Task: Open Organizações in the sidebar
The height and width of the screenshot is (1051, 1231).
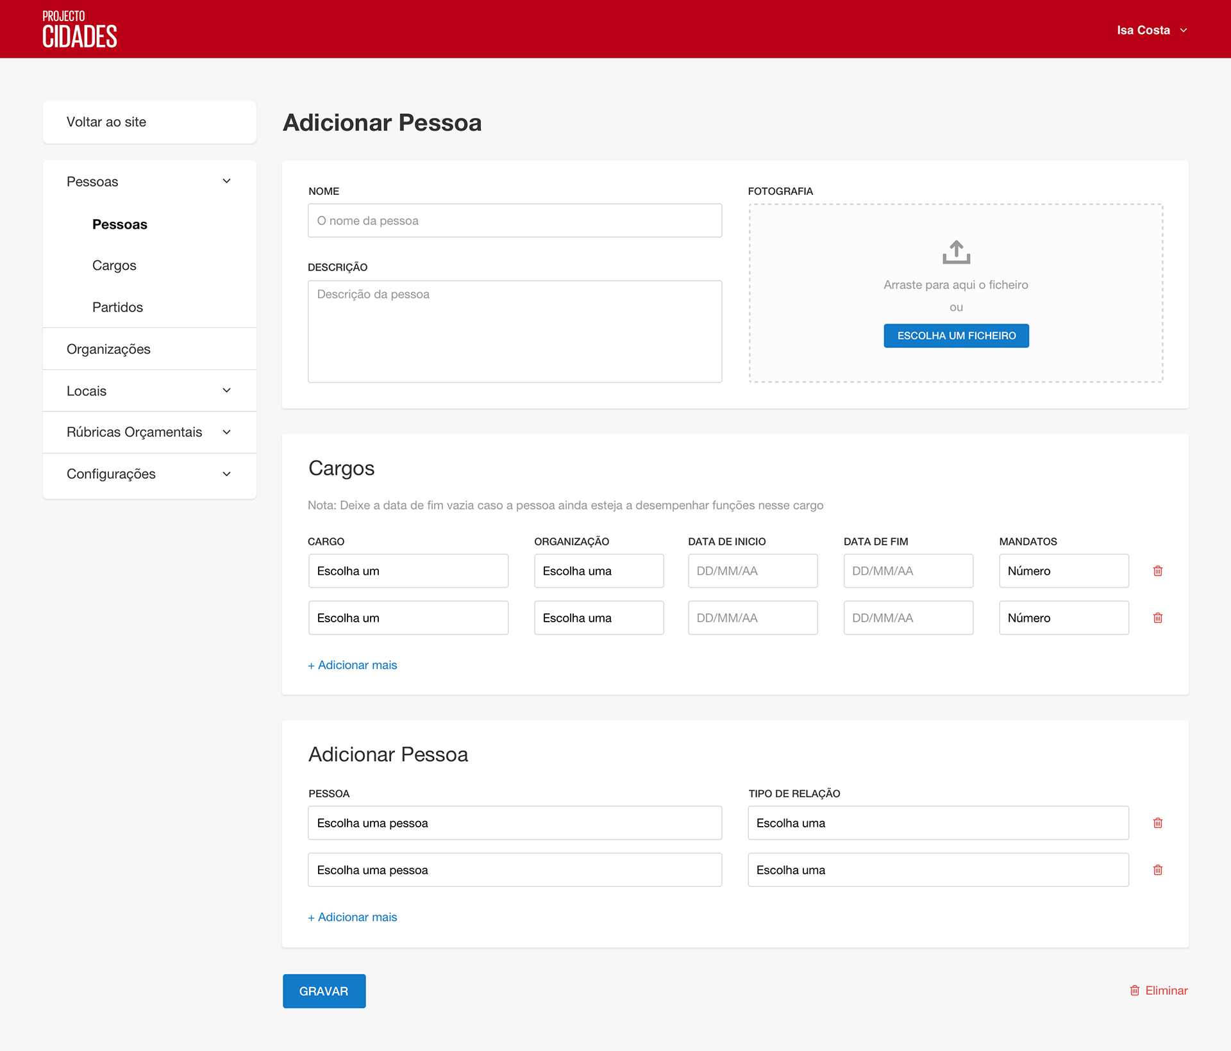Action: click(108, 349)
